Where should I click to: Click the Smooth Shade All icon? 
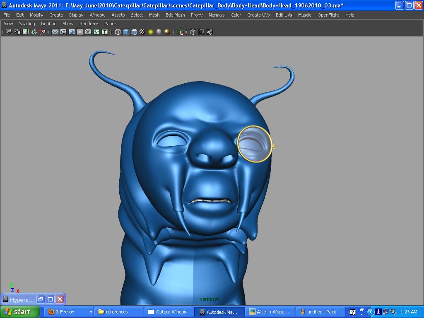click(x=126, y=32)
